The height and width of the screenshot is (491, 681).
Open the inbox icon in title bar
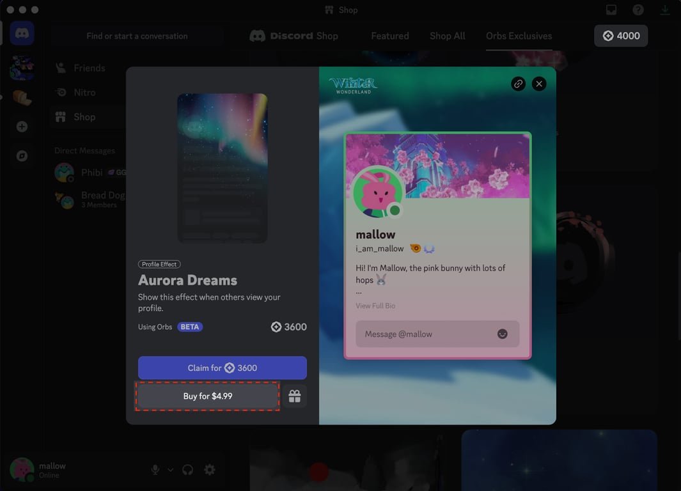pyautogui.click(x=611, y=10)
